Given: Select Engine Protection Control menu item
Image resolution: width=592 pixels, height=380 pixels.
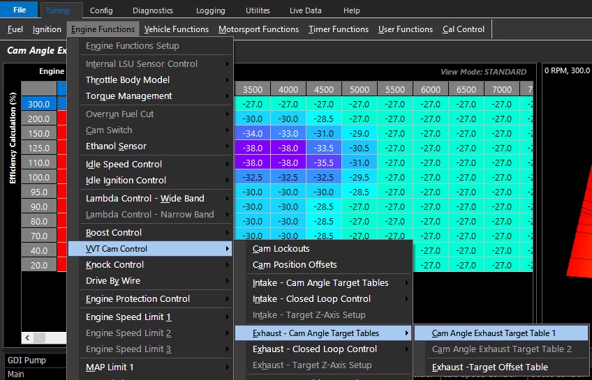Looking at the screenshot, I should tap(138, 298).
